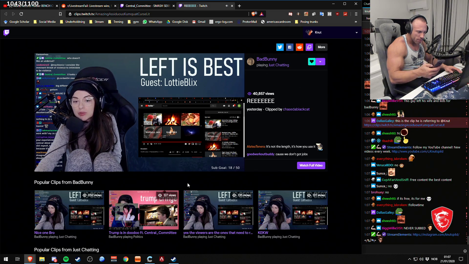Open the ergo-log.com bookmark
This screenshot has width=469, height=264.
221,22
